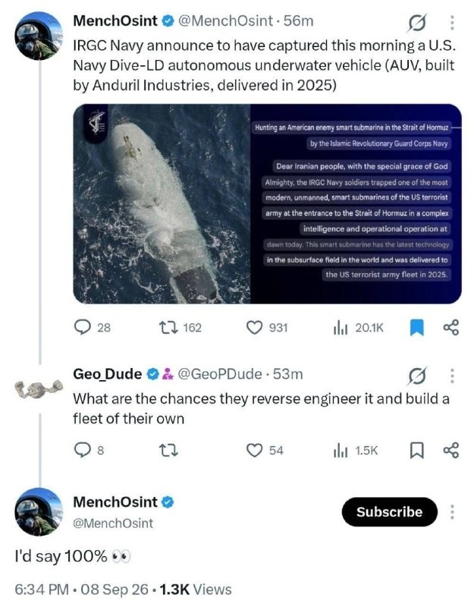The height and width of the screenshot is (607, 474).
Task: Open more options on Geo_Dude's post
Action: [x=451, y=376]
